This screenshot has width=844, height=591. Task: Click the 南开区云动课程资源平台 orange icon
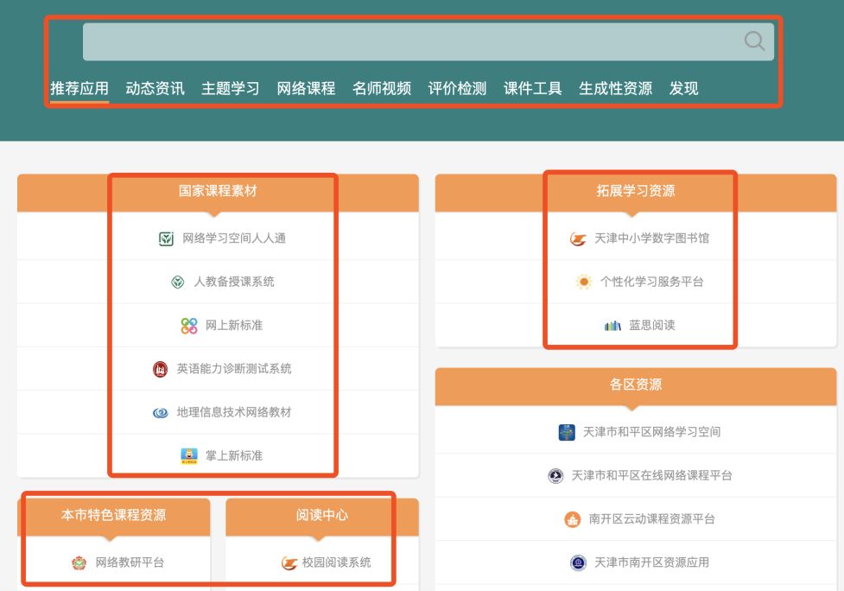pyautogui.click(x=572, y=519)
